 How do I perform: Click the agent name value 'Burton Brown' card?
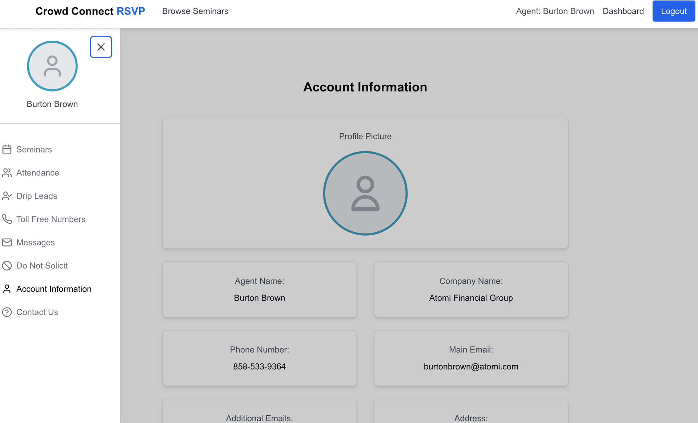coord(260,298)
